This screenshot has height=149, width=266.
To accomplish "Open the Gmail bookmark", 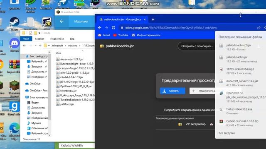I will 104,35.
